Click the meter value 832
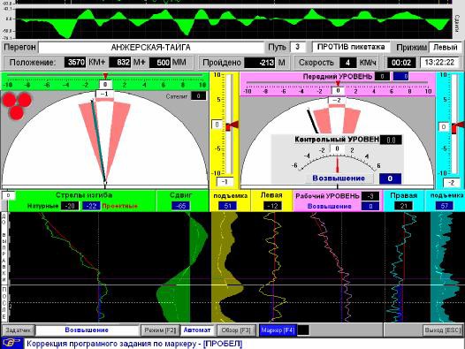This screenshot has height=349, width=465. point(120,63)
